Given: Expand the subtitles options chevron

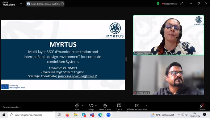Looking at the screenshot, I should (147, 106).
